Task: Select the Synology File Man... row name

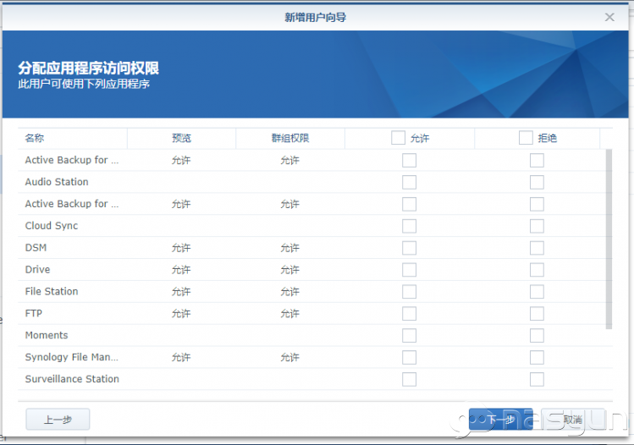Action: 72,357
